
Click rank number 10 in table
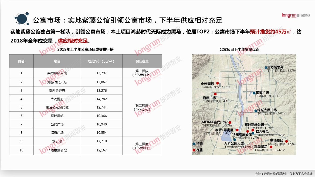click(x=21, y=150)
